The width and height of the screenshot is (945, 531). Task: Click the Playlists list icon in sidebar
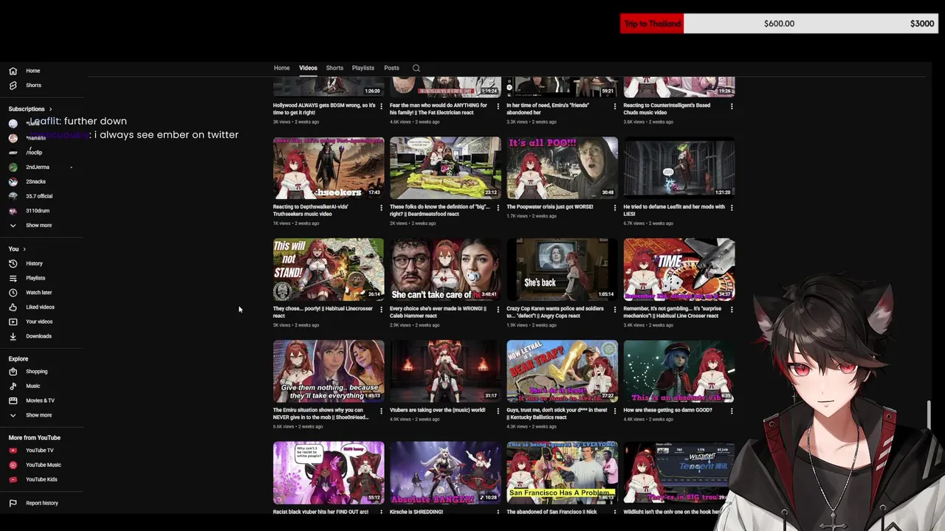(x=13, y=278)
